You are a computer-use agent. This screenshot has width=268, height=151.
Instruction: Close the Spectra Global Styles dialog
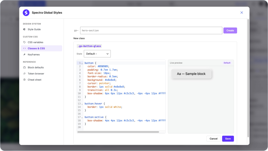(x=242, y=13)
